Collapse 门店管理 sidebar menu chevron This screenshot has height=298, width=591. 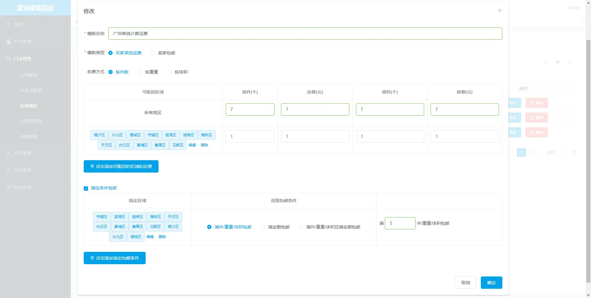(63, 59)
